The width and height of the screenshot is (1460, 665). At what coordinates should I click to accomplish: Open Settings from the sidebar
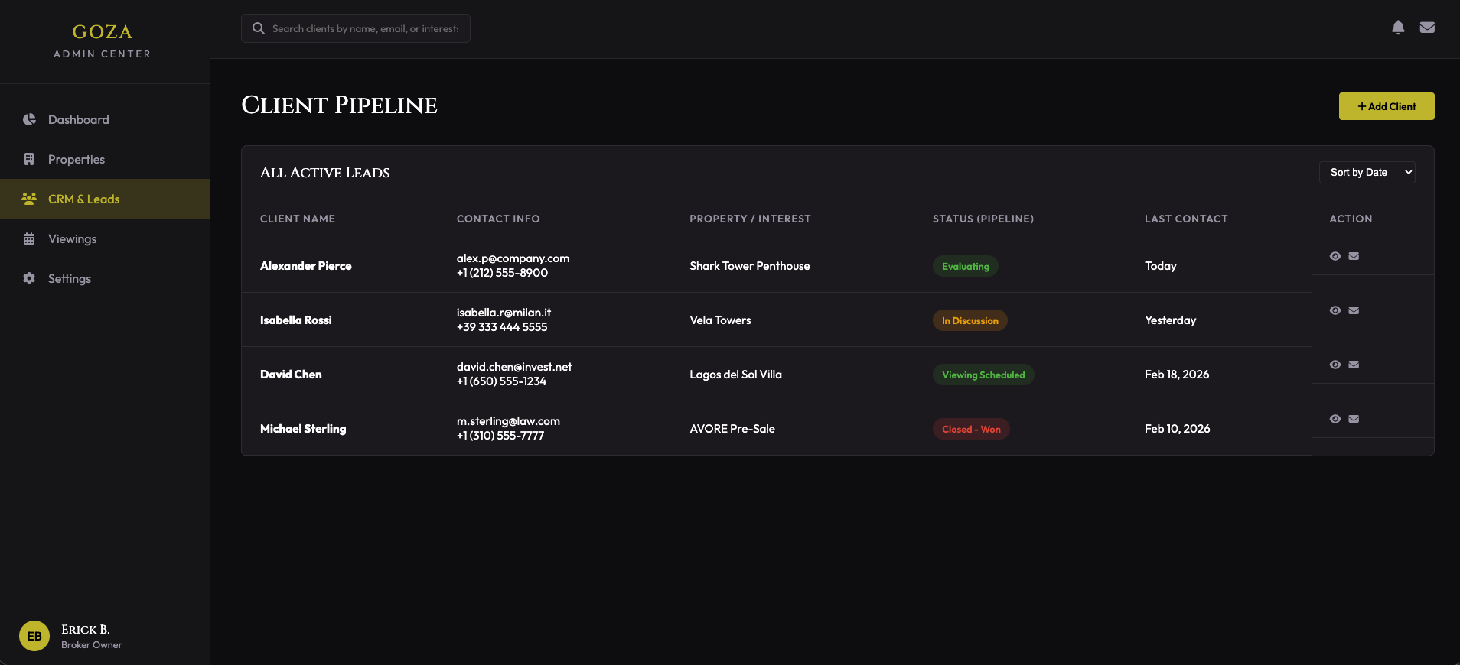pos(69,279)
